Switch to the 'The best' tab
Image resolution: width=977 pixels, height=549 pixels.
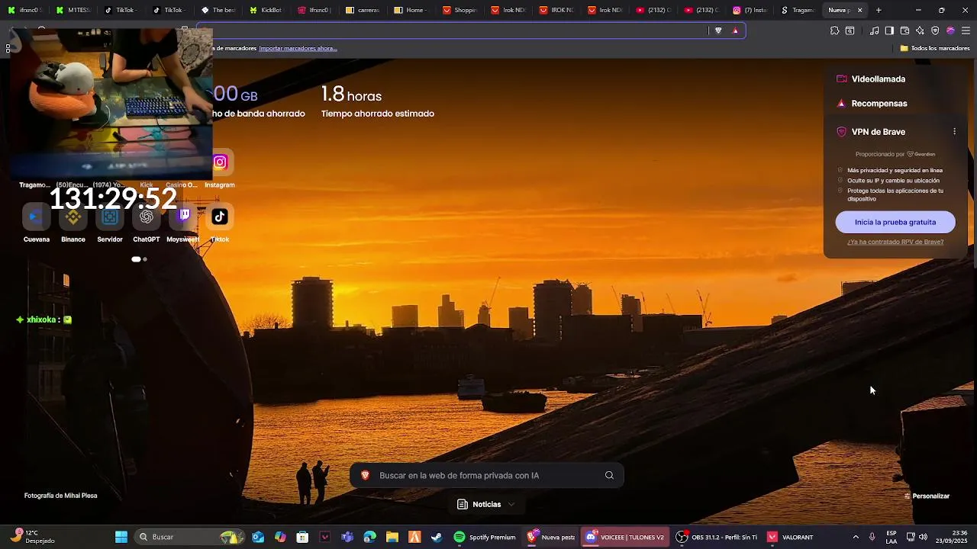(218, 10)
